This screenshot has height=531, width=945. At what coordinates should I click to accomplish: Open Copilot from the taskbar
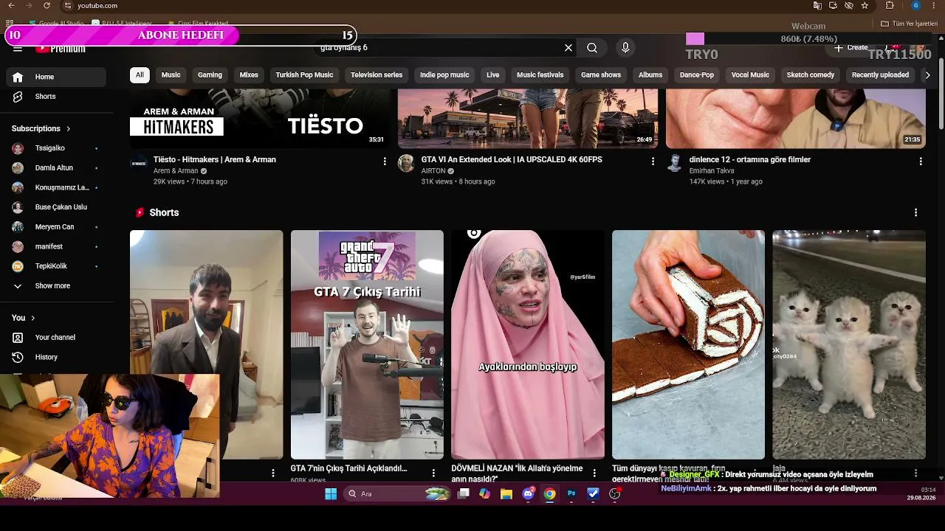pyautogui.click(x=484, y=493)
